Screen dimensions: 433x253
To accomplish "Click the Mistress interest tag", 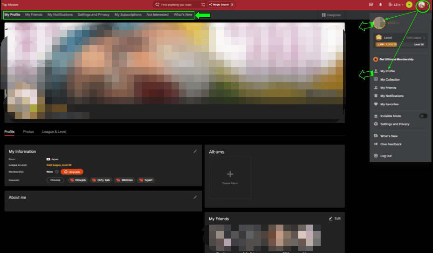I will click(124, 180).
